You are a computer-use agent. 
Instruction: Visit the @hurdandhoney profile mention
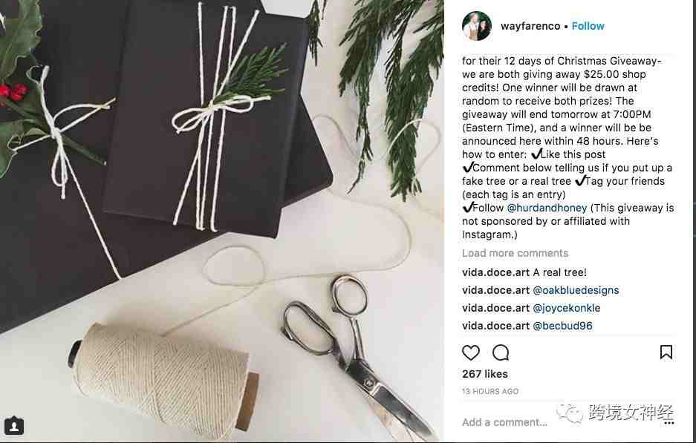click(547, 208)
